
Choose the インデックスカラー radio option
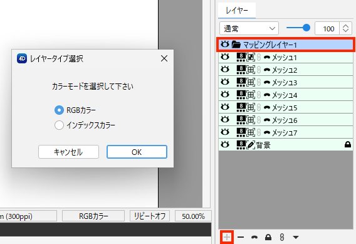[x=59, y=125]
